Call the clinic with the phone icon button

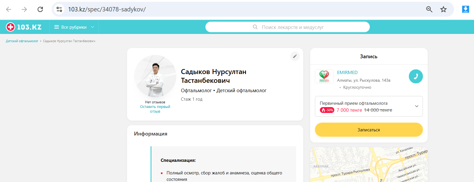pos(416,76)
